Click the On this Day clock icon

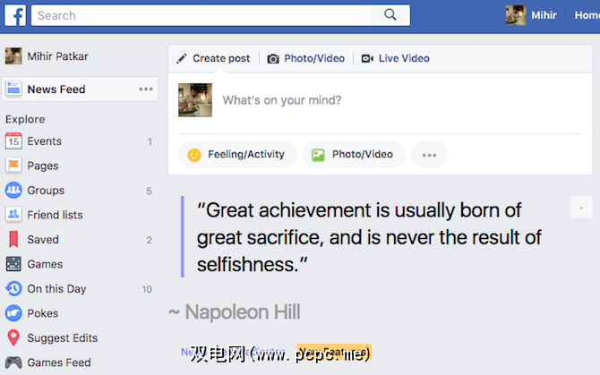tap(13, 288)
